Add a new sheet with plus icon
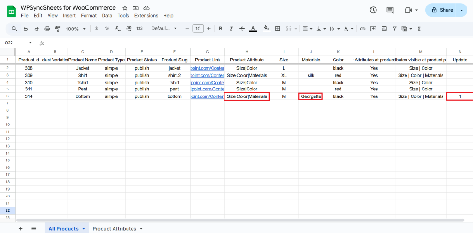The height and width of the screenshot is (233, 473). [20, 228]
